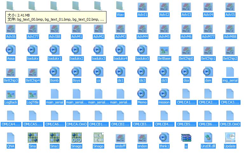245x154 pixels.
Task: Select the think1 audio file icon
Action: point(164,137)
